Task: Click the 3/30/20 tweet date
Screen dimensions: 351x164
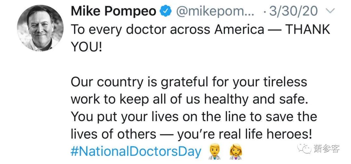Action: coord(293,12)
